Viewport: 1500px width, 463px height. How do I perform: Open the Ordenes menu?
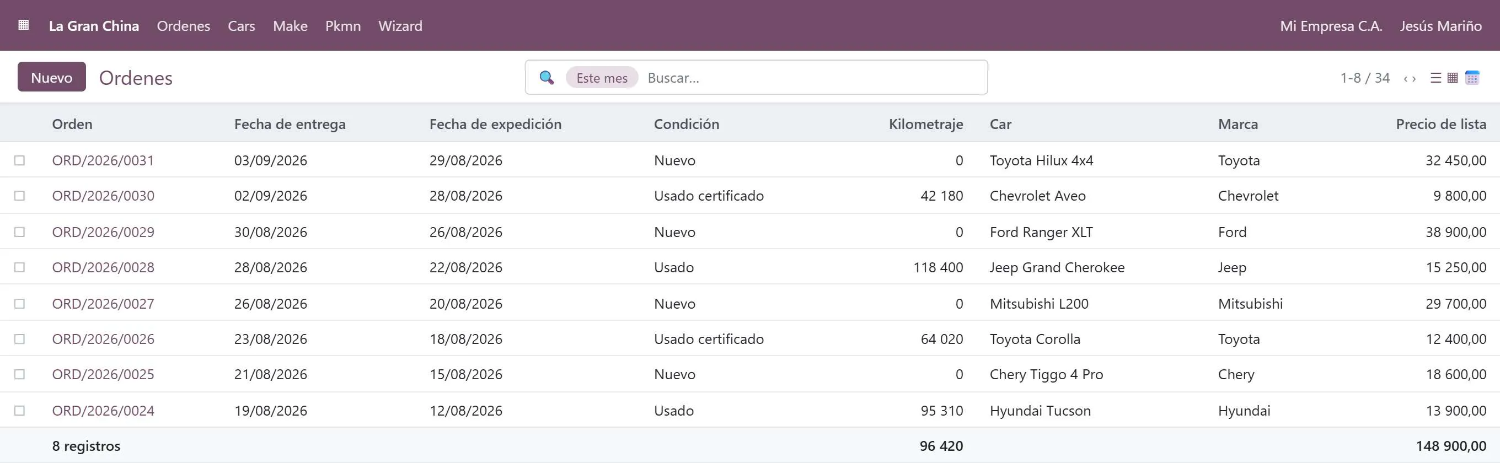pos(184,25)
